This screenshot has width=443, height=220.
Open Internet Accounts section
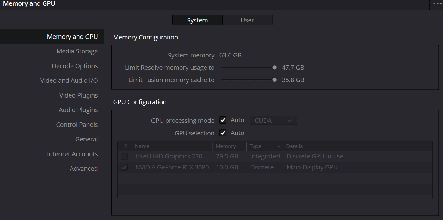[x=72, y=154]
